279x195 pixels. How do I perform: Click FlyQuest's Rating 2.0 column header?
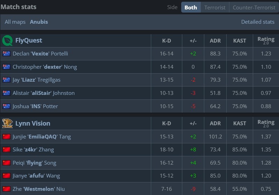pos(266,40)
